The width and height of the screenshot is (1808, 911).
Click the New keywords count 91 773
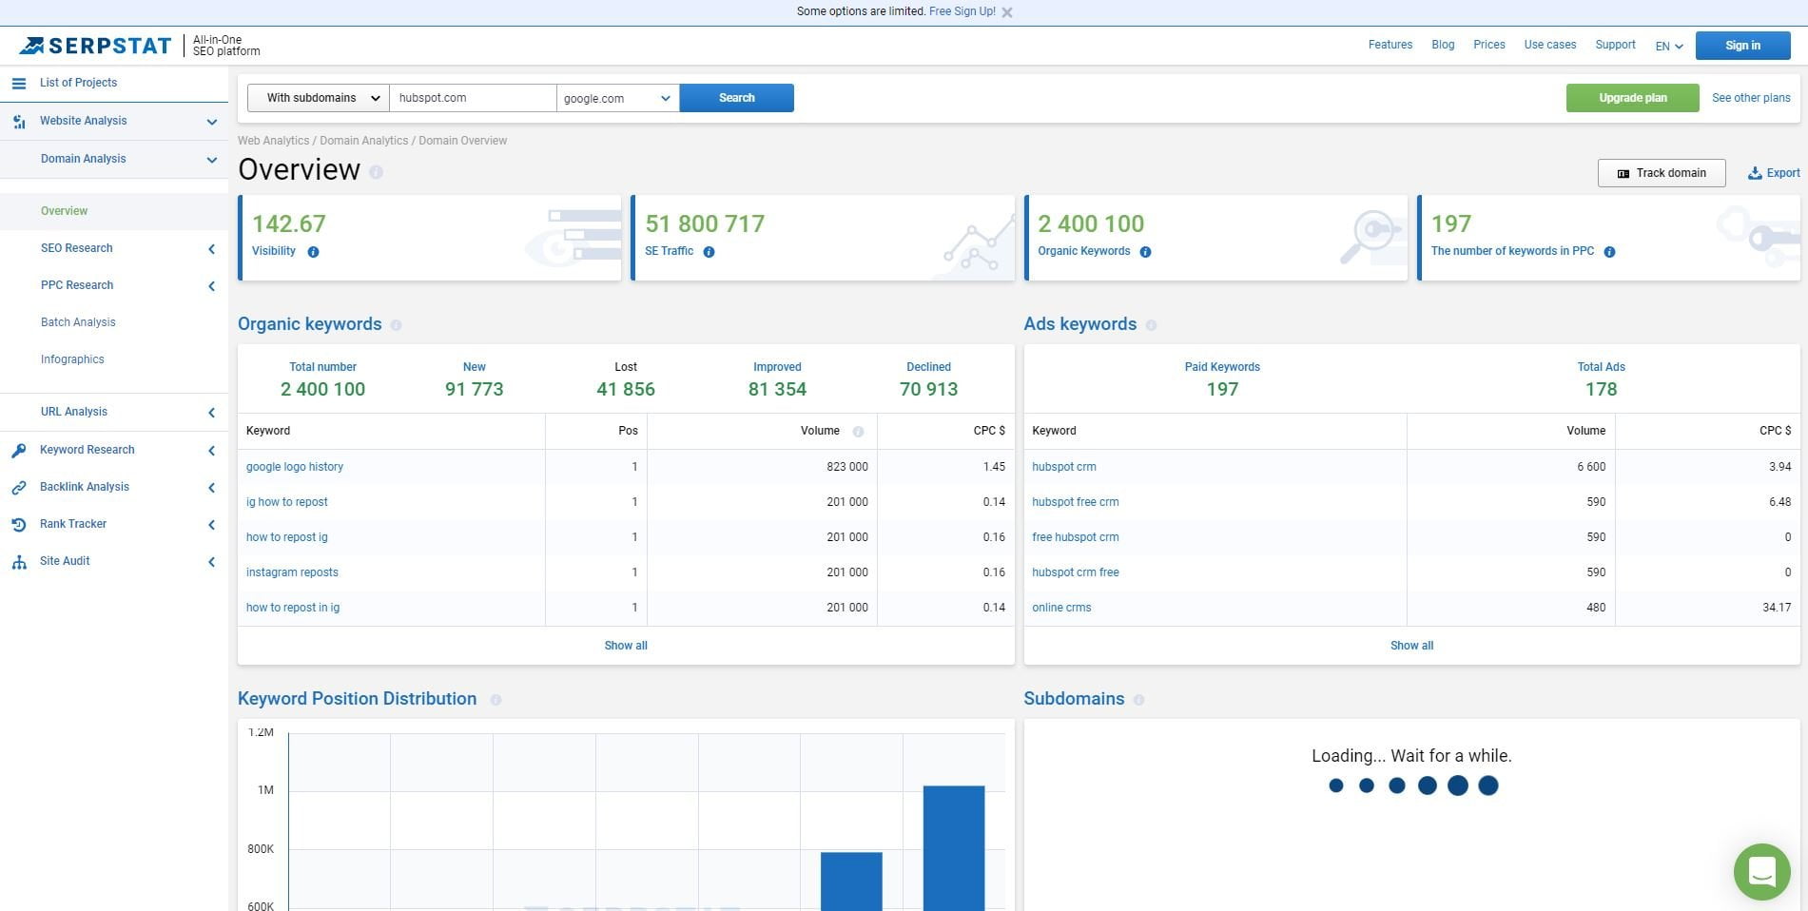point(474,389)
